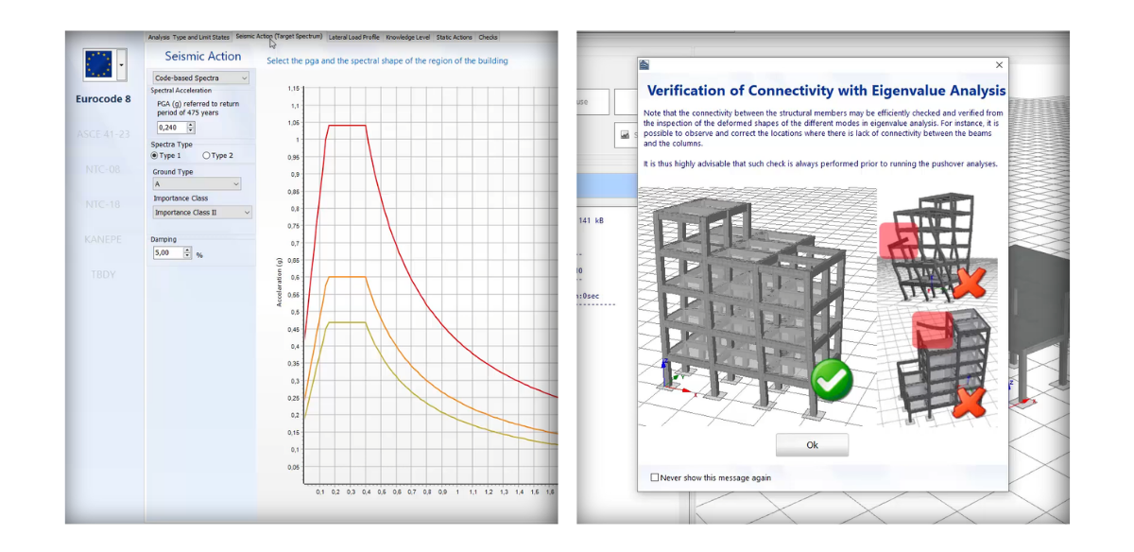Viewport: 1134px width, 552px height.
Task: Click the PGA spinner arrows
Action: click(x=191, y=127)
